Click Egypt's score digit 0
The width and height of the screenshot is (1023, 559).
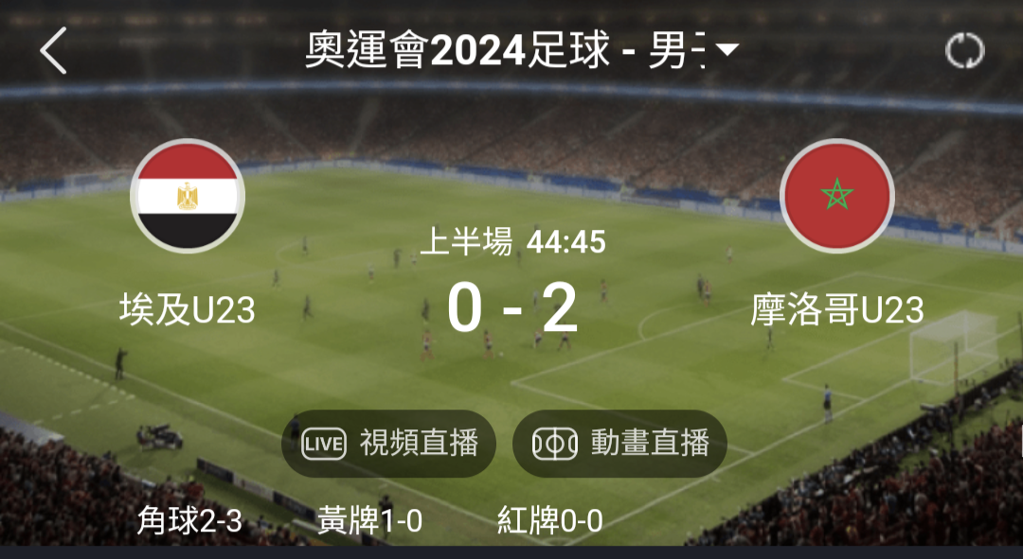(x=465, y=308)
